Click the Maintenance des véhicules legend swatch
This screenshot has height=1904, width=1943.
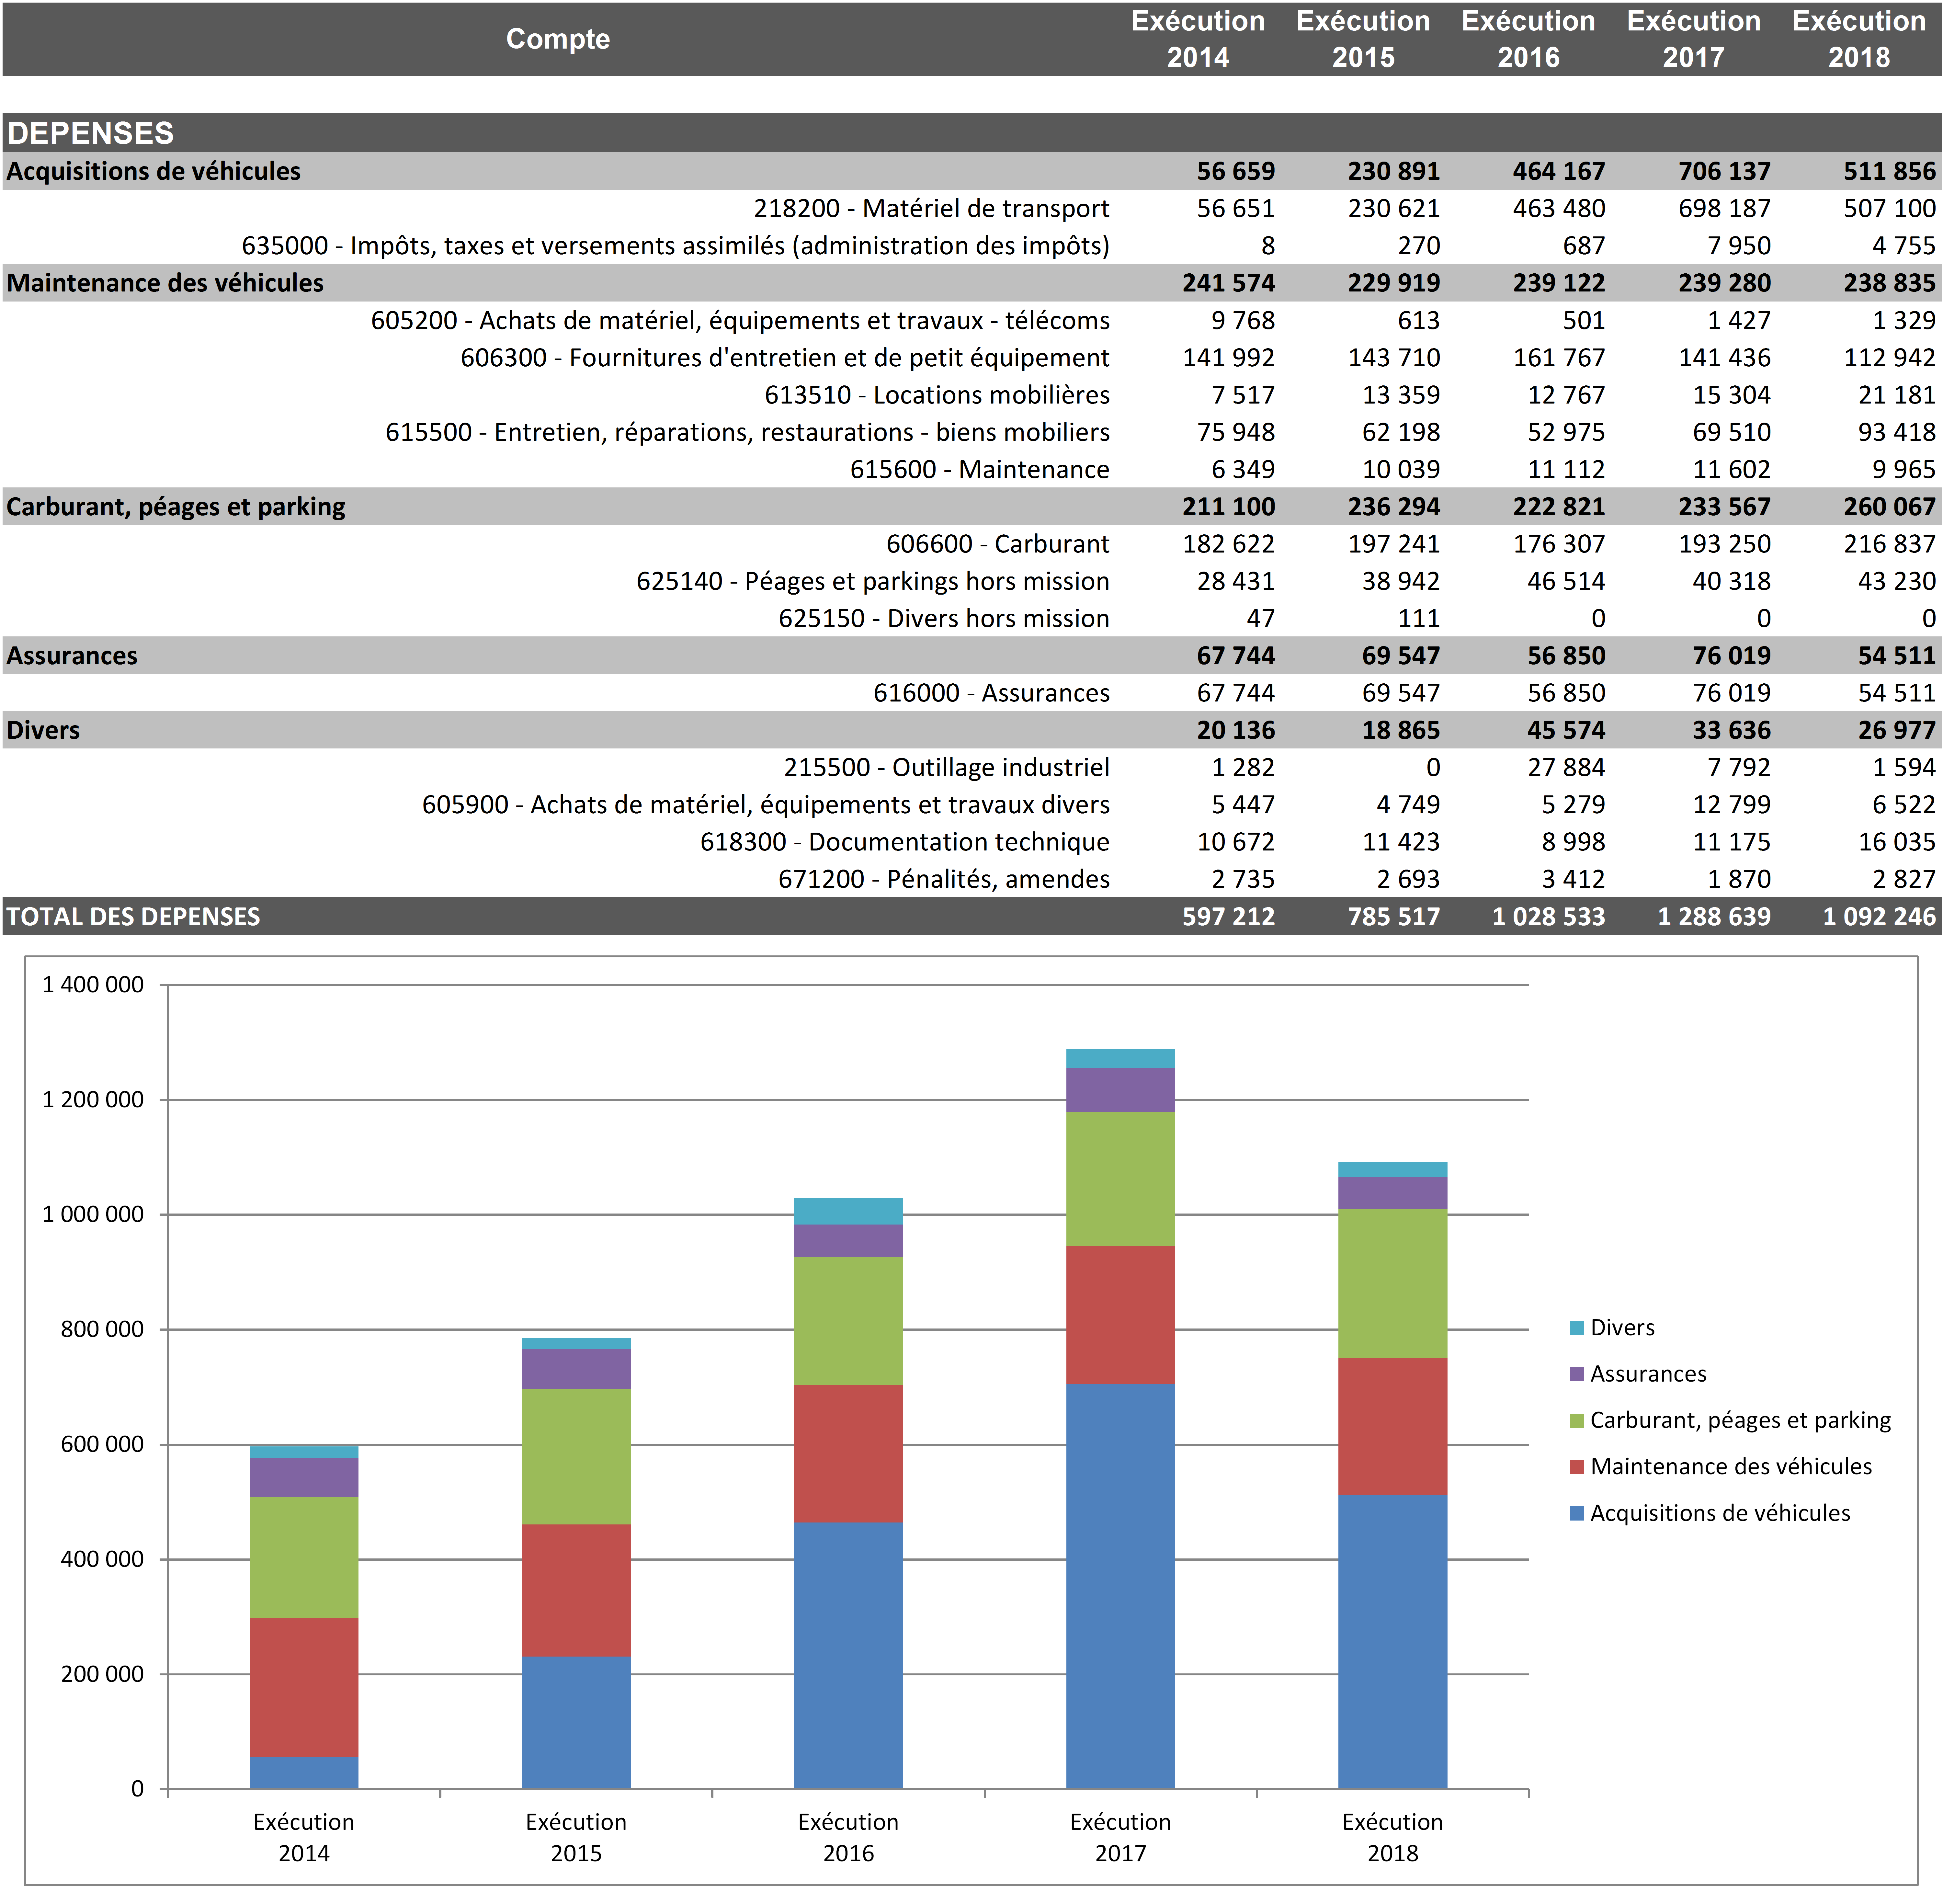point(1577,1467)
